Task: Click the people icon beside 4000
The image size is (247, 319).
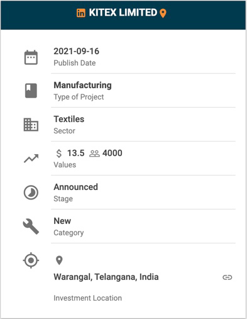Action: point(94,154)
